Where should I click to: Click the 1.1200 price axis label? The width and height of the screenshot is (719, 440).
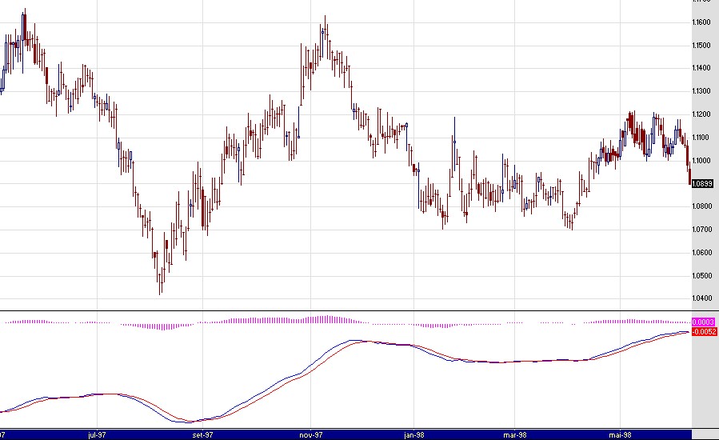[x=701, y=114]
